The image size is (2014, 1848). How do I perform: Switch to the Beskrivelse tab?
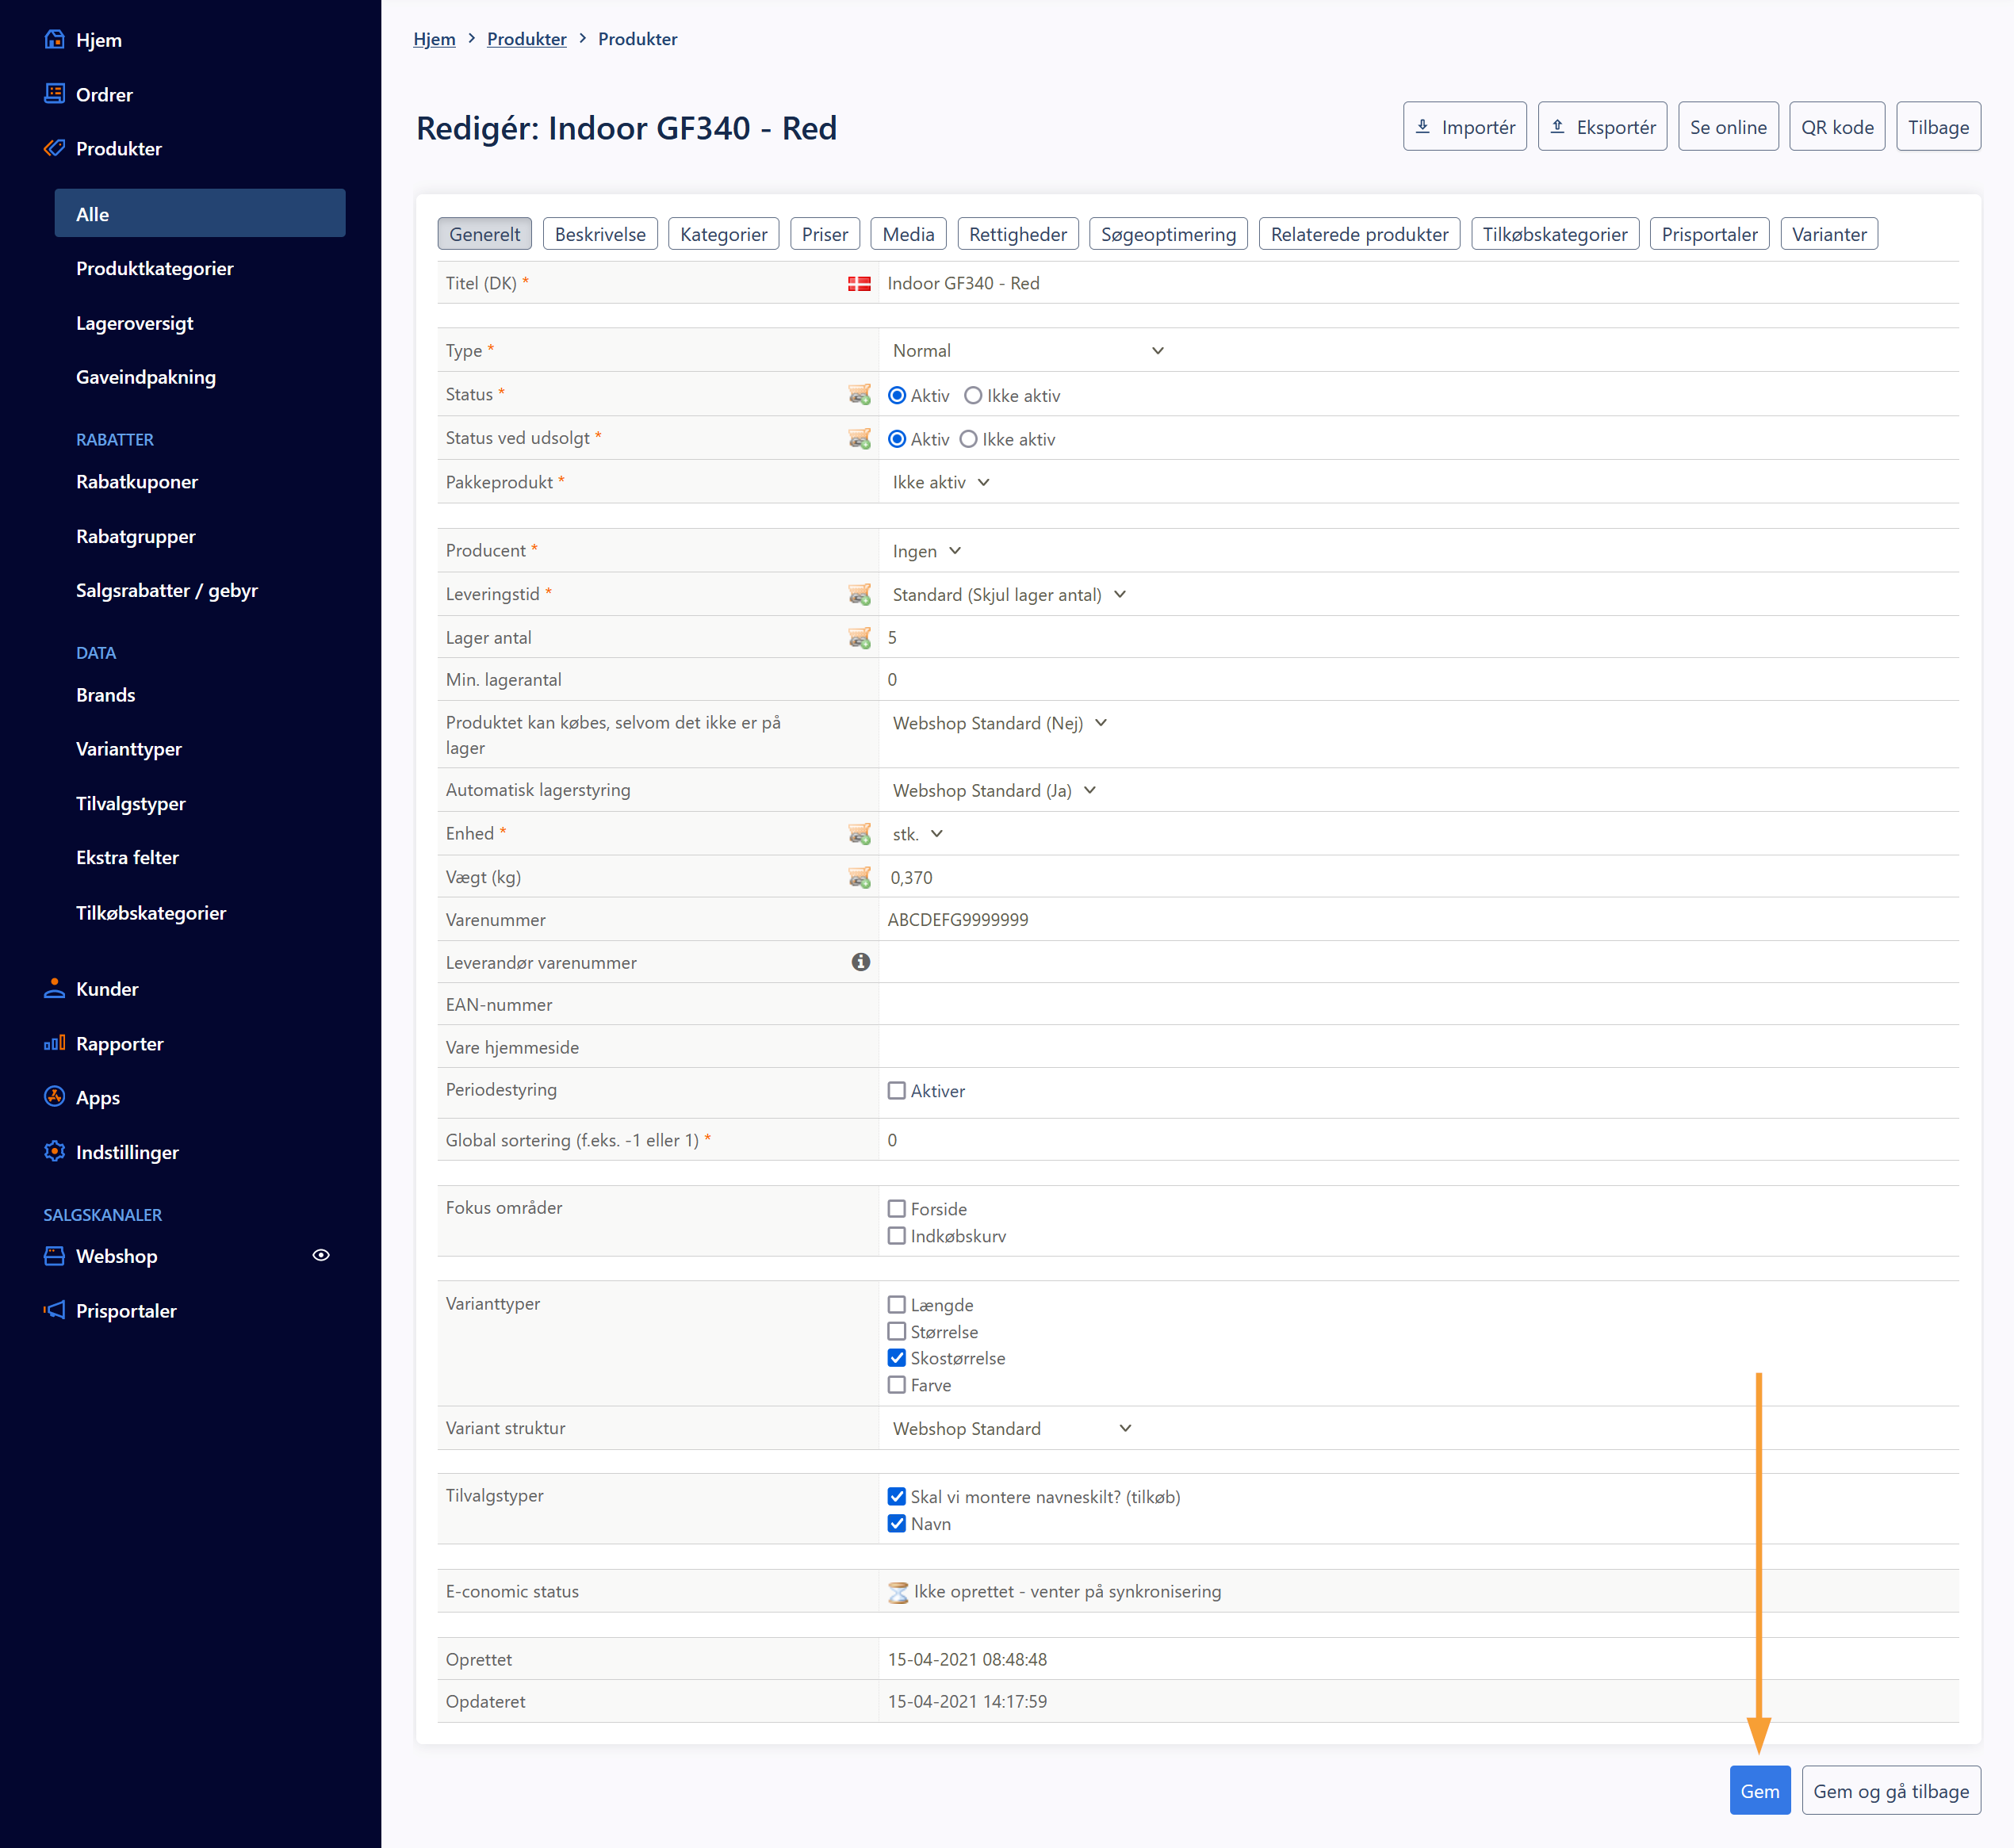(600, 234)
